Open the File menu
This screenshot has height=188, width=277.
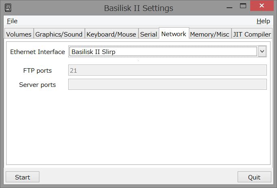(x=12, y=21)
